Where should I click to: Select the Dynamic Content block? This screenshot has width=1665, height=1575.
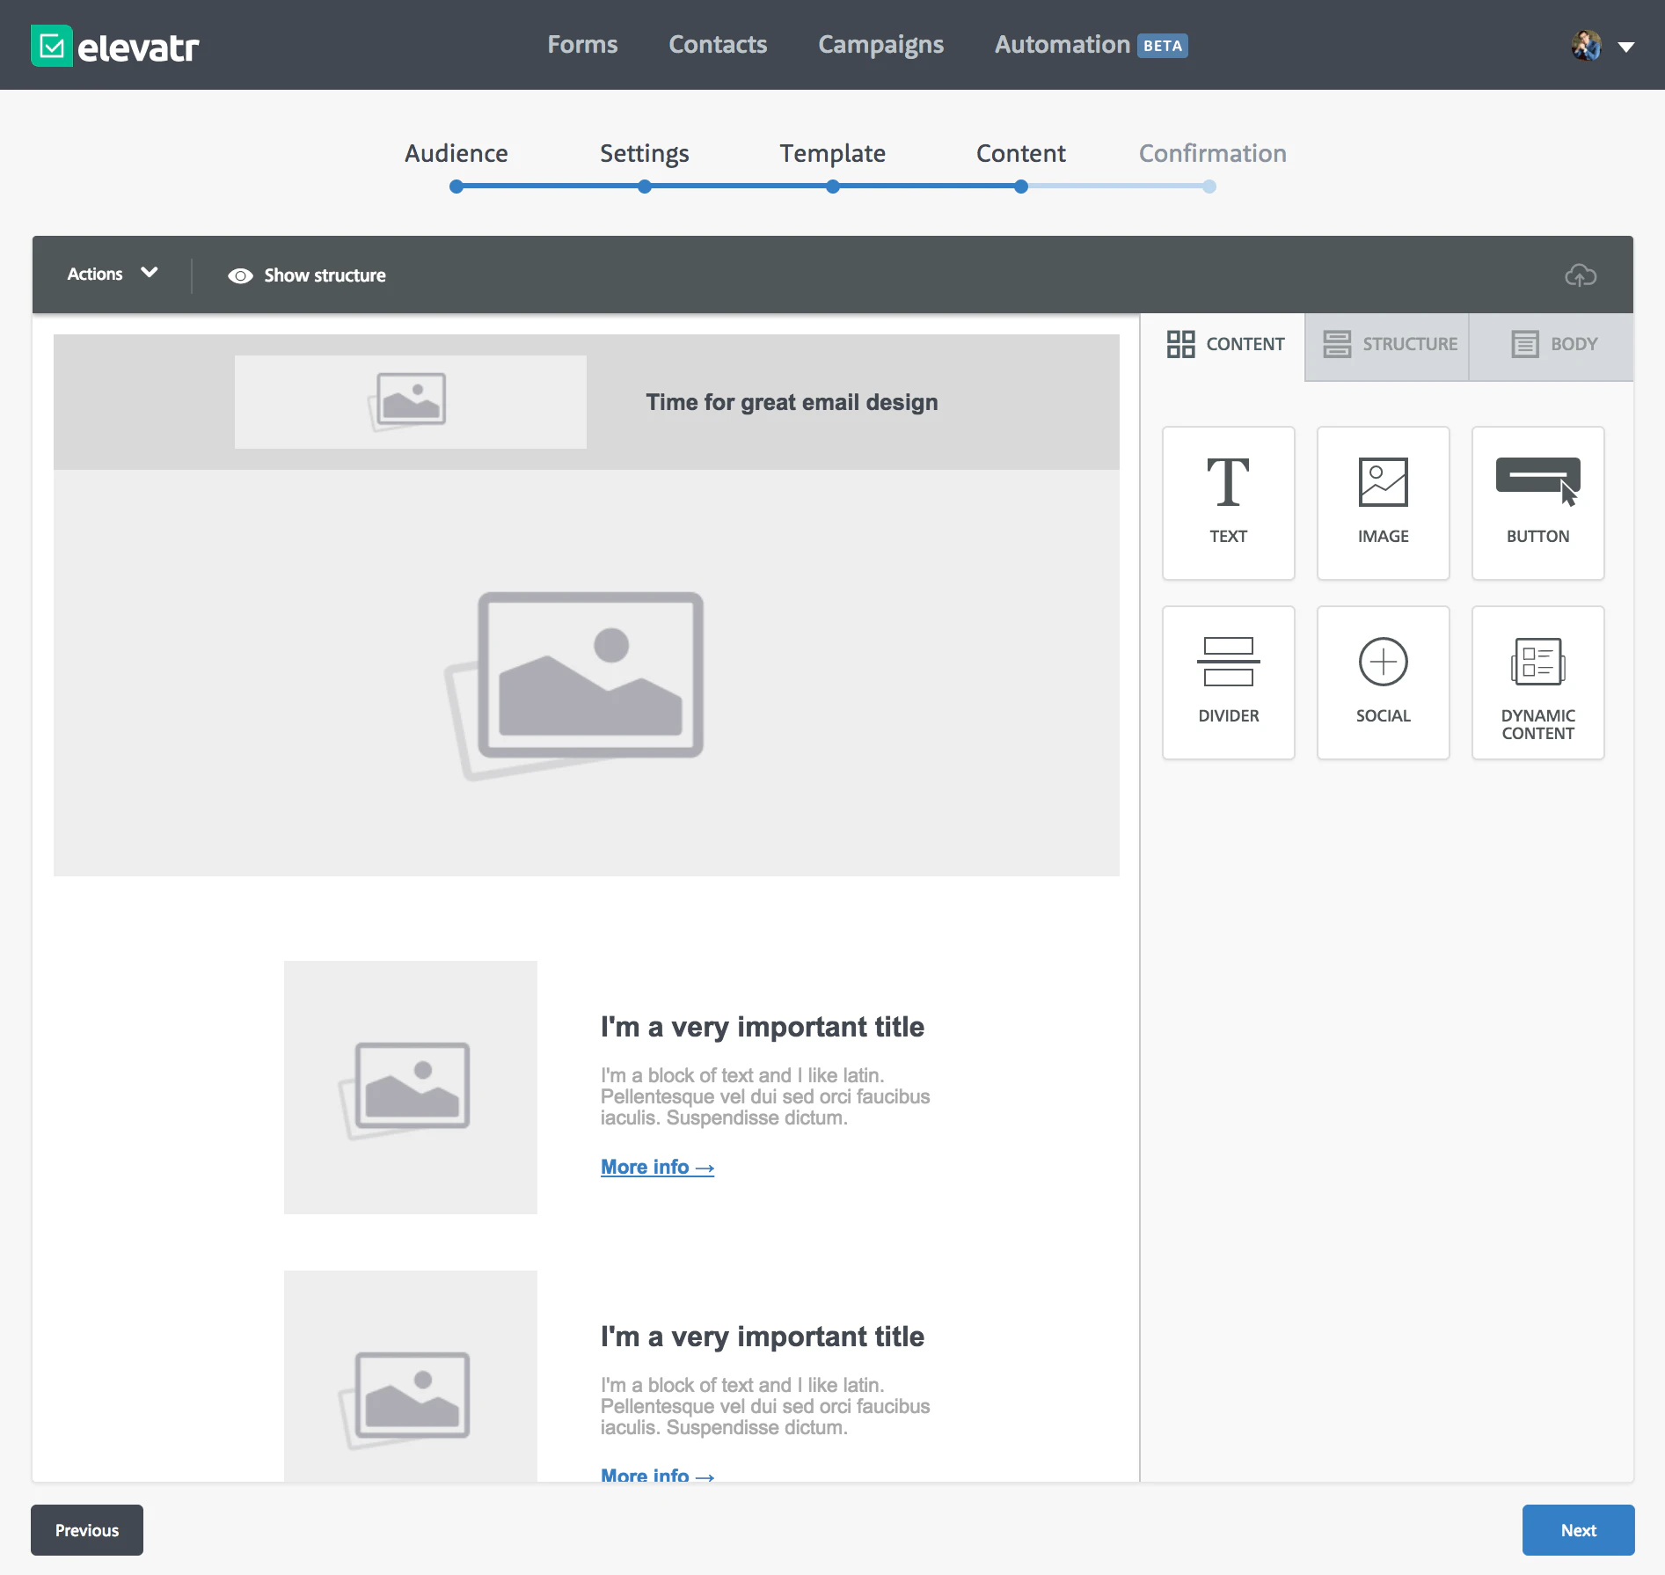1537,682
